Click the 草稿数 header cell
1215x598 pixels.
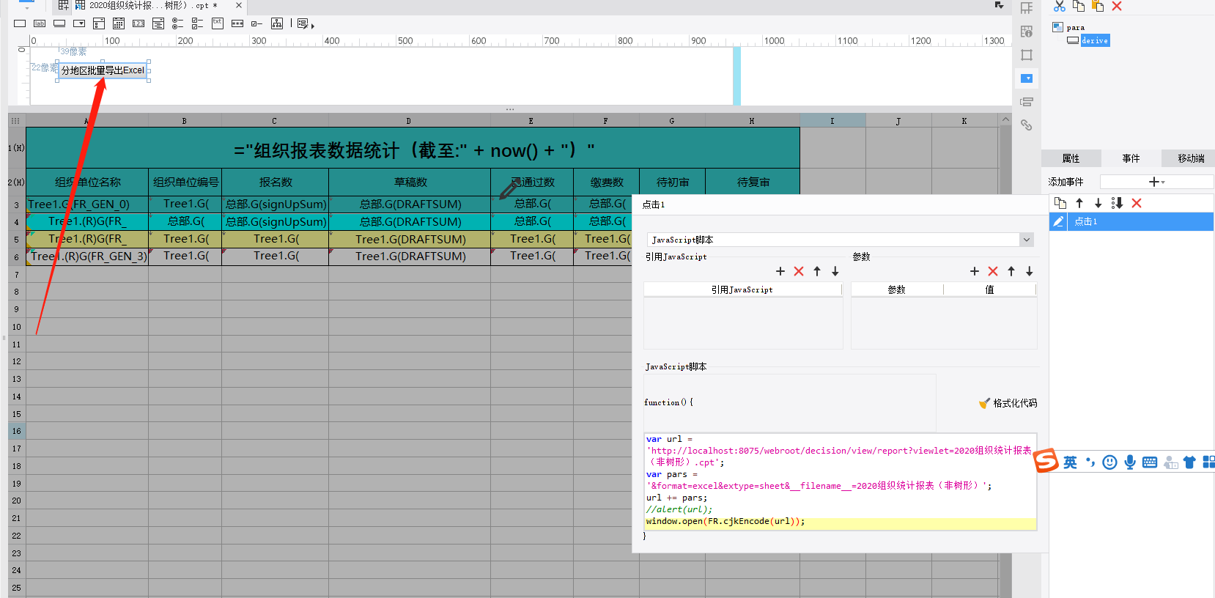(x=410, y=182)
